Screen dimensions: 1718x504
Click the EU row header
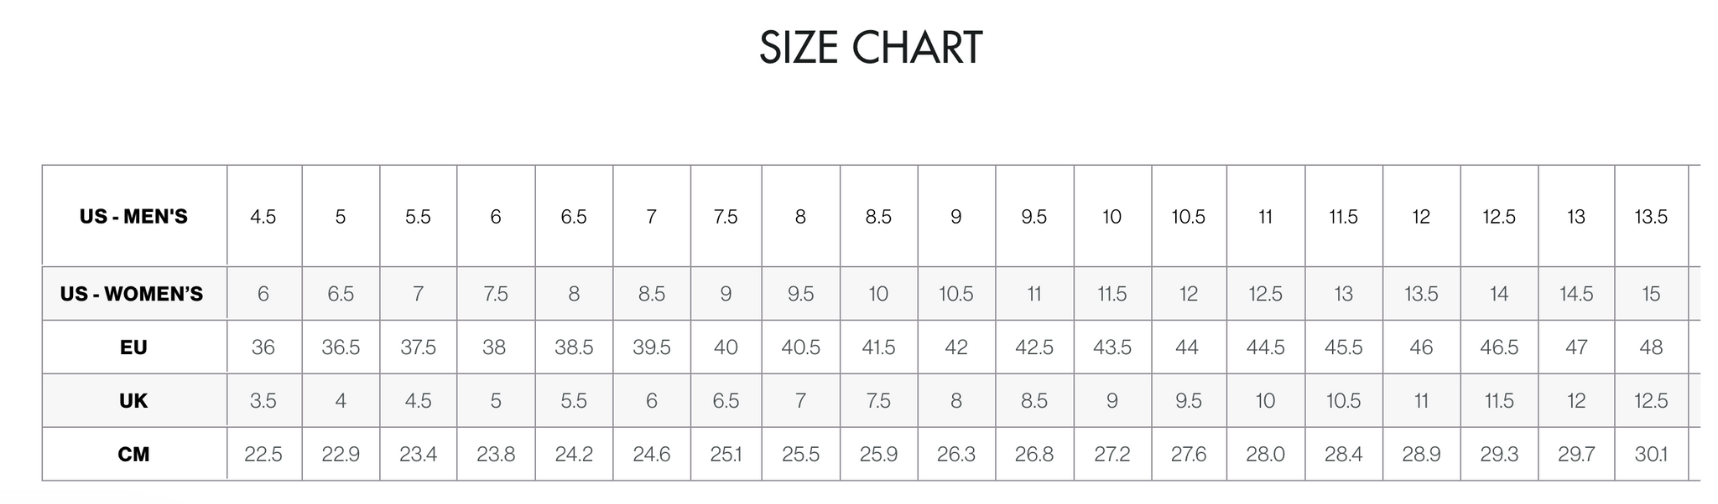point(133,347)
